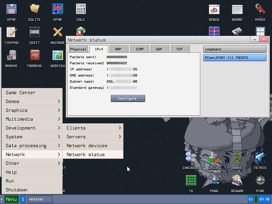Expand the Graphics menu category
The height and width of the screenshot is (204, 272).
click(x=32, y=110)
